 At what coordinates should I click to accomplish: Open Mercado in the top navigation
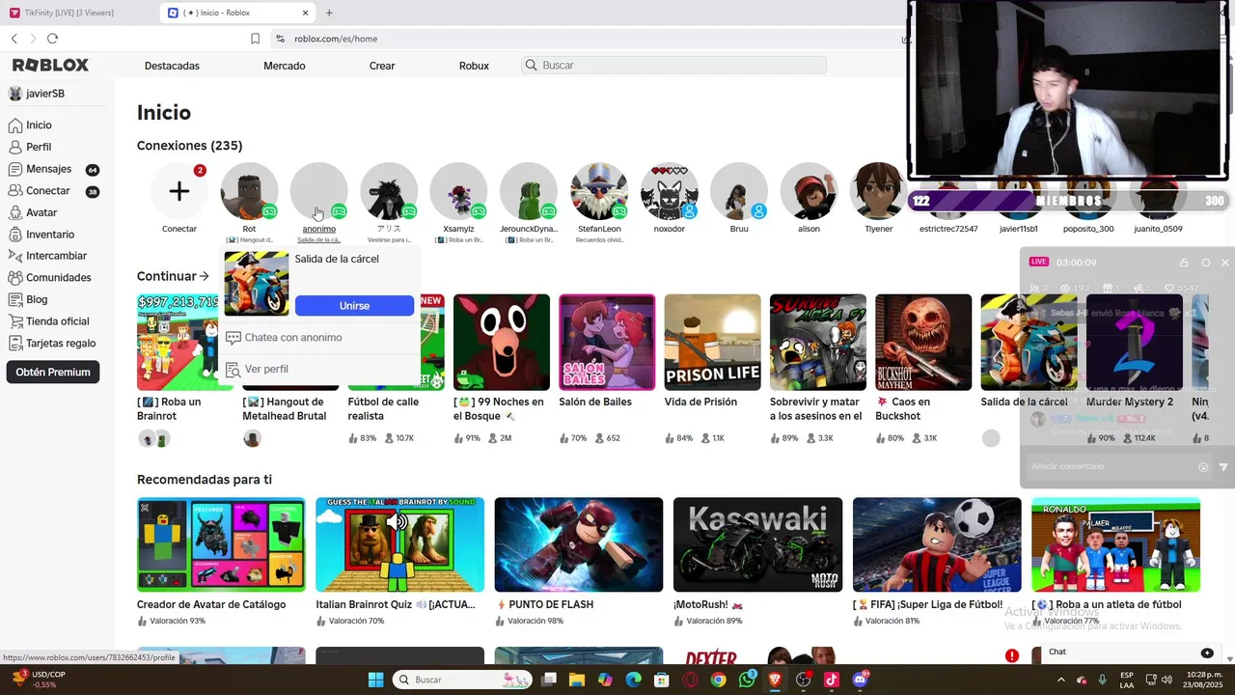(285, 66)
